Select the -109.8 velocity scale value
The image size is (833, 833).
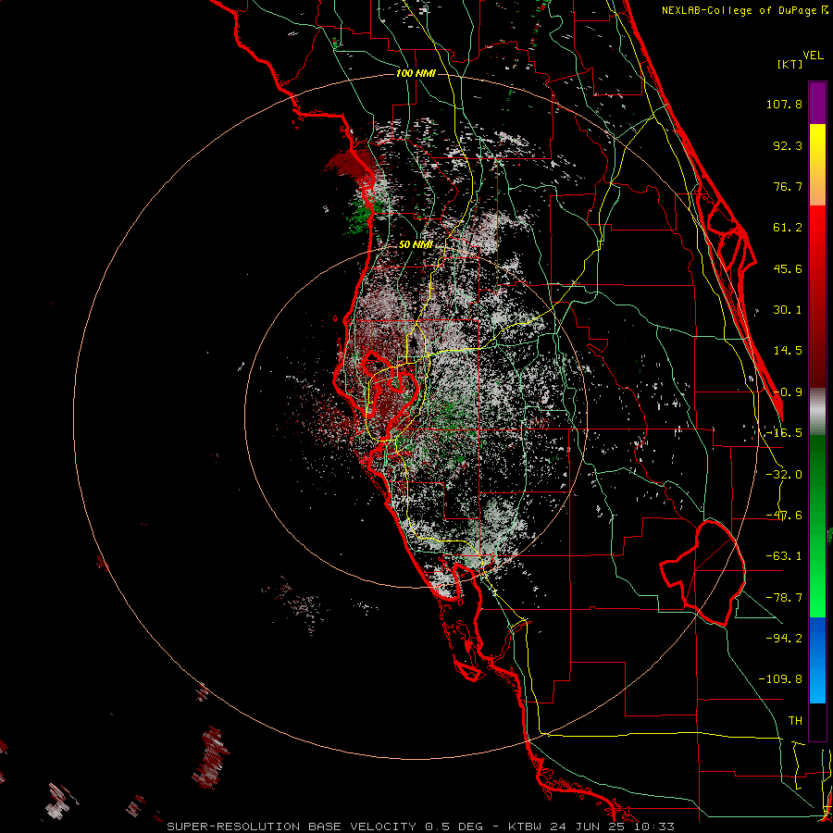pyautogui.click(x=780, y=679)
